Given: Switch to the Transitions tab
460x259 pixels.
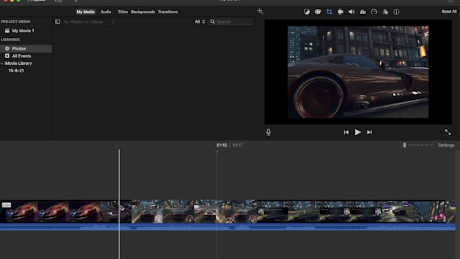Looking at the screenshot, I should (168, 11).
